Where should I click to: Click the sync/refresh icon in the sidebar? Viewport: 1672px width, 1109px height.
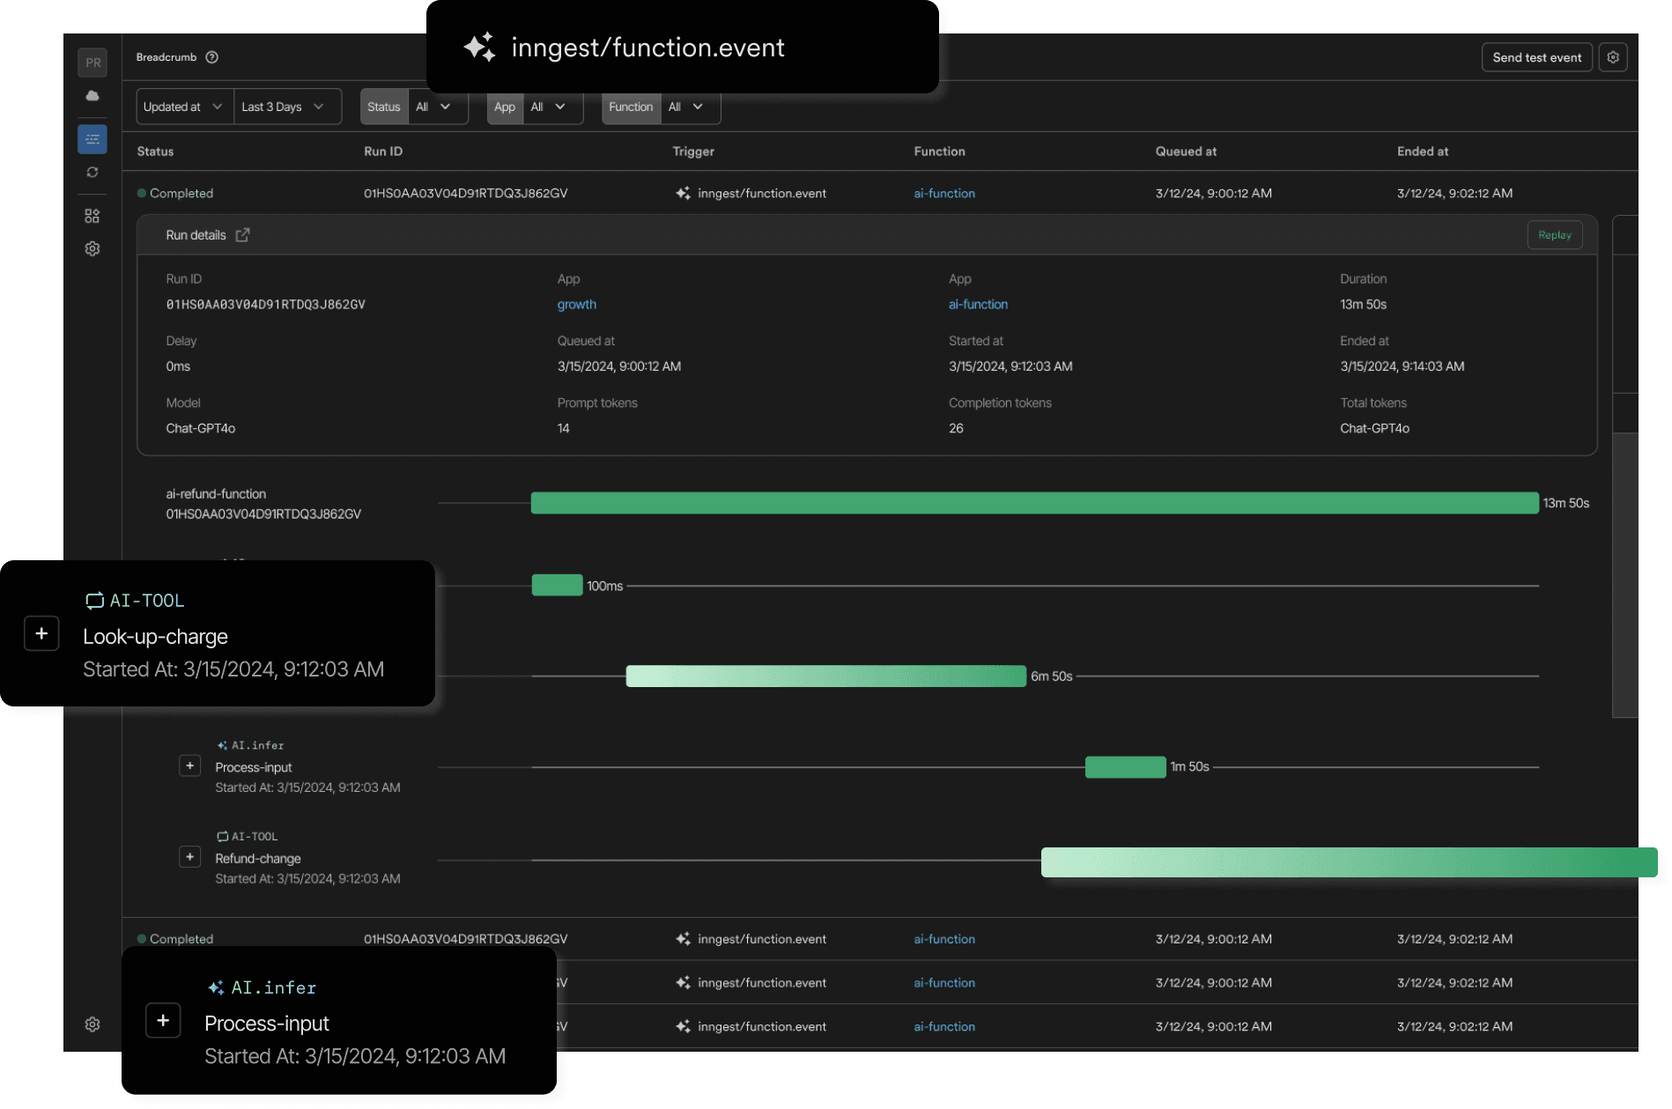92,172
